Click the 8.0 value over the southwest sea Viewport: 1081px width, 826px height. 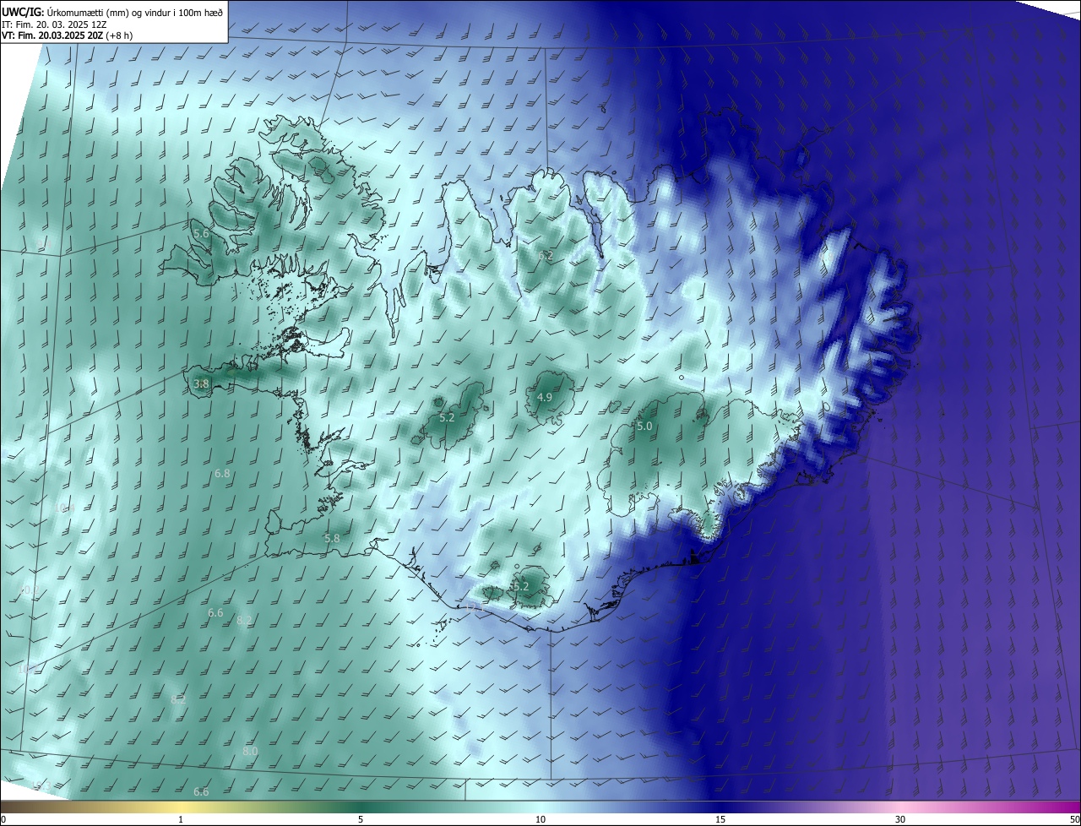[250, 751]
